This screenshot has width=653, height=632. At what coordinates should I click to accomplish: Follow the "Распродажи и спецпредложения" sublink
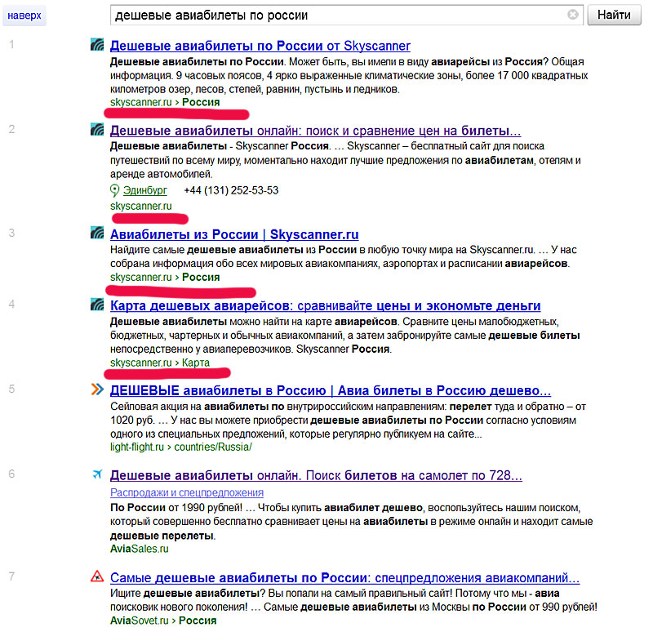(186, 492)
